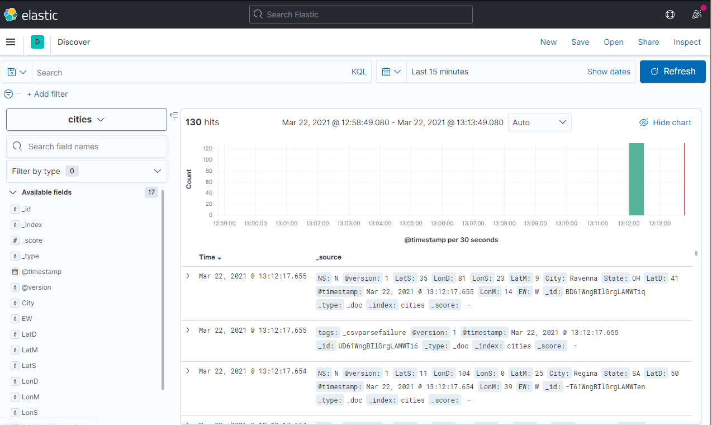Collapse the fields sidebar with the collapse icon
This screenshot has width=712, height=425.
coord(174,114)
